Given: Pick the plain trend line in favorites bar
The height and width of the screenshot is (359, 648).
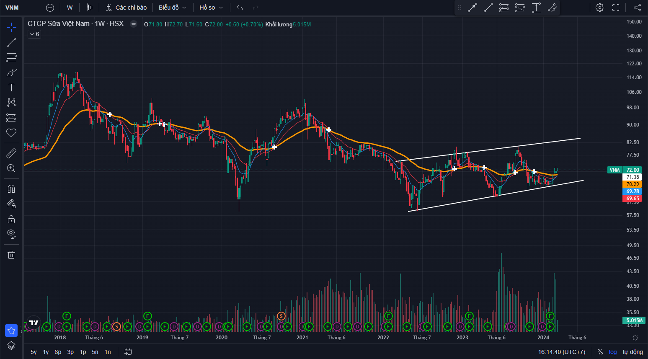Looking at the screenshot, I should [488, 8].
